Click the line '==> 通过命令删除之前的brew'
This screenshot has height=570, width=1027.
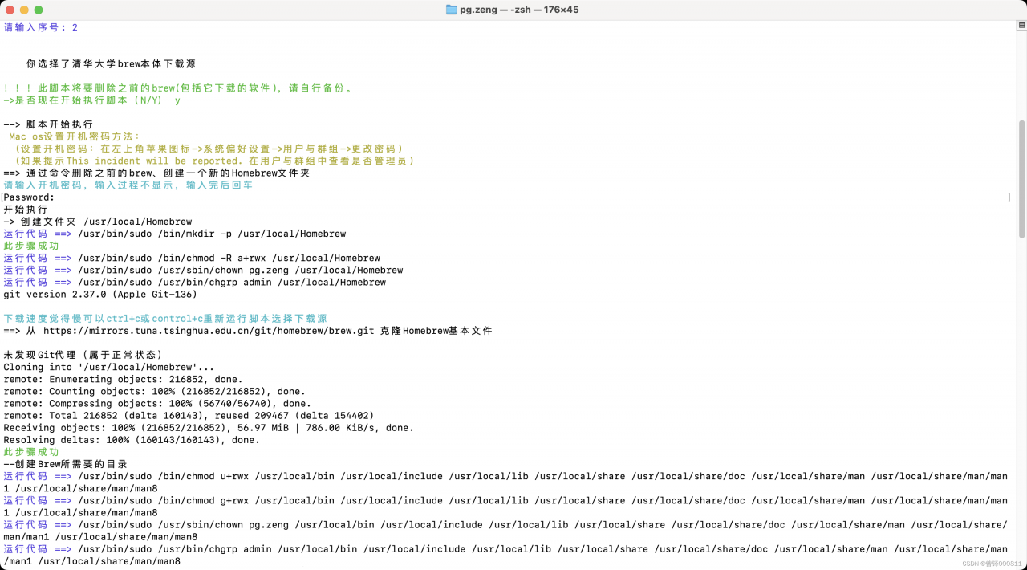(x=156, y=173)
